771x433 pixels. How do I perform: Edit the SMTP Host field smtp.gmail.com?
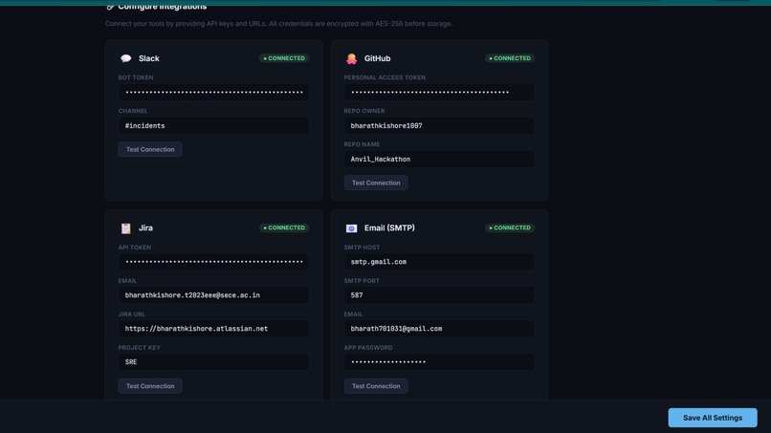[439, 262]
